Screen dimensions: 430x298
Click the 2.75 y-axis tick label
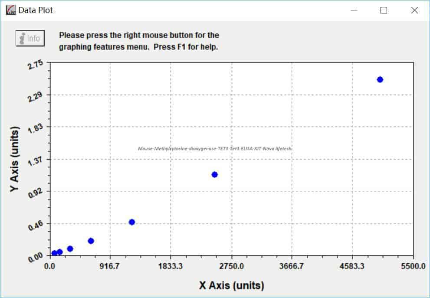click(36, 65)
